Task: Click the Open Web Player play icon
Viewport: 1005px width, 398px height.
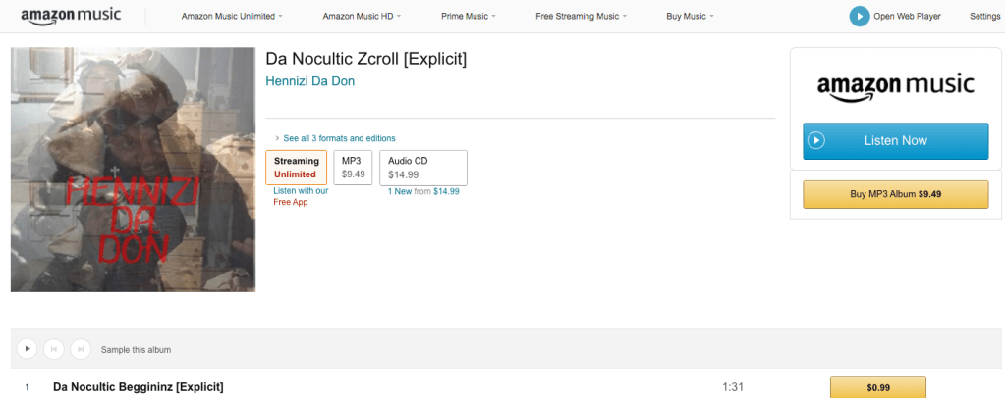Action: click(860, 16)
